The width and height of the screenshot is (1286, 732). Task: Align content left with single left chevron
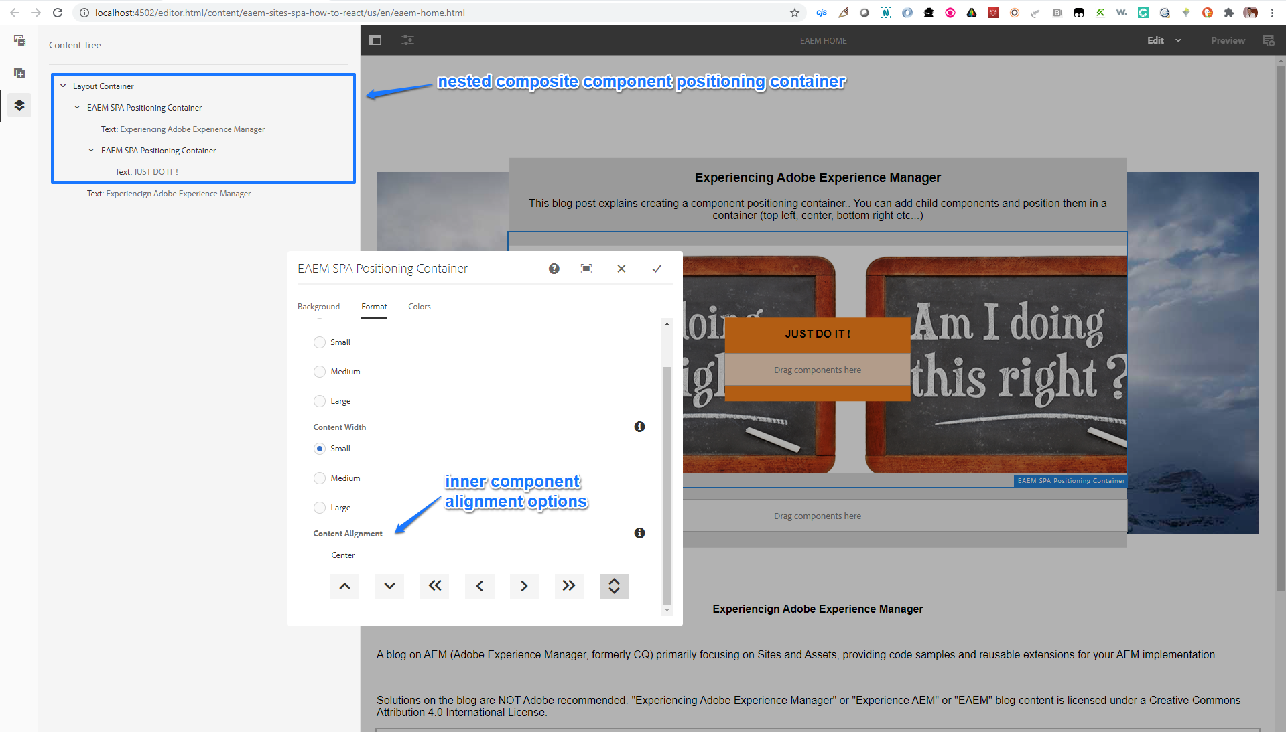pos(480,586)
